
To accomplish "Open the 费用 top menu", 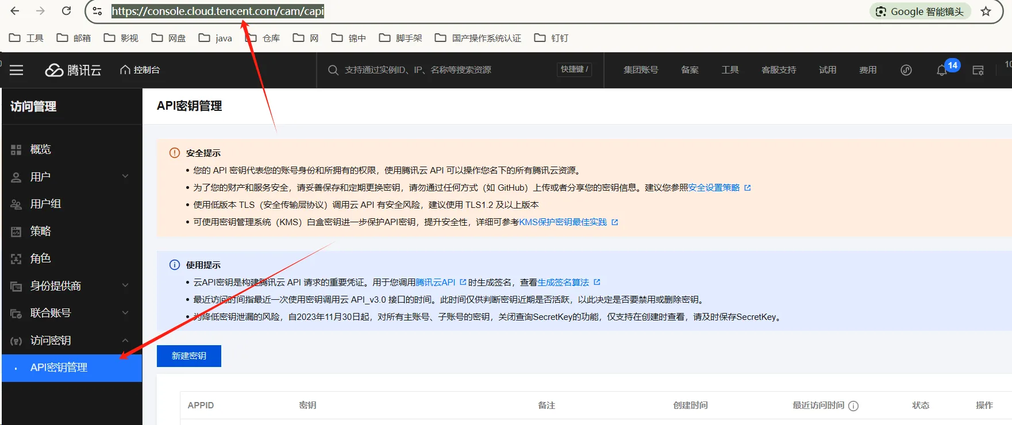I will [x=868, y=70].
